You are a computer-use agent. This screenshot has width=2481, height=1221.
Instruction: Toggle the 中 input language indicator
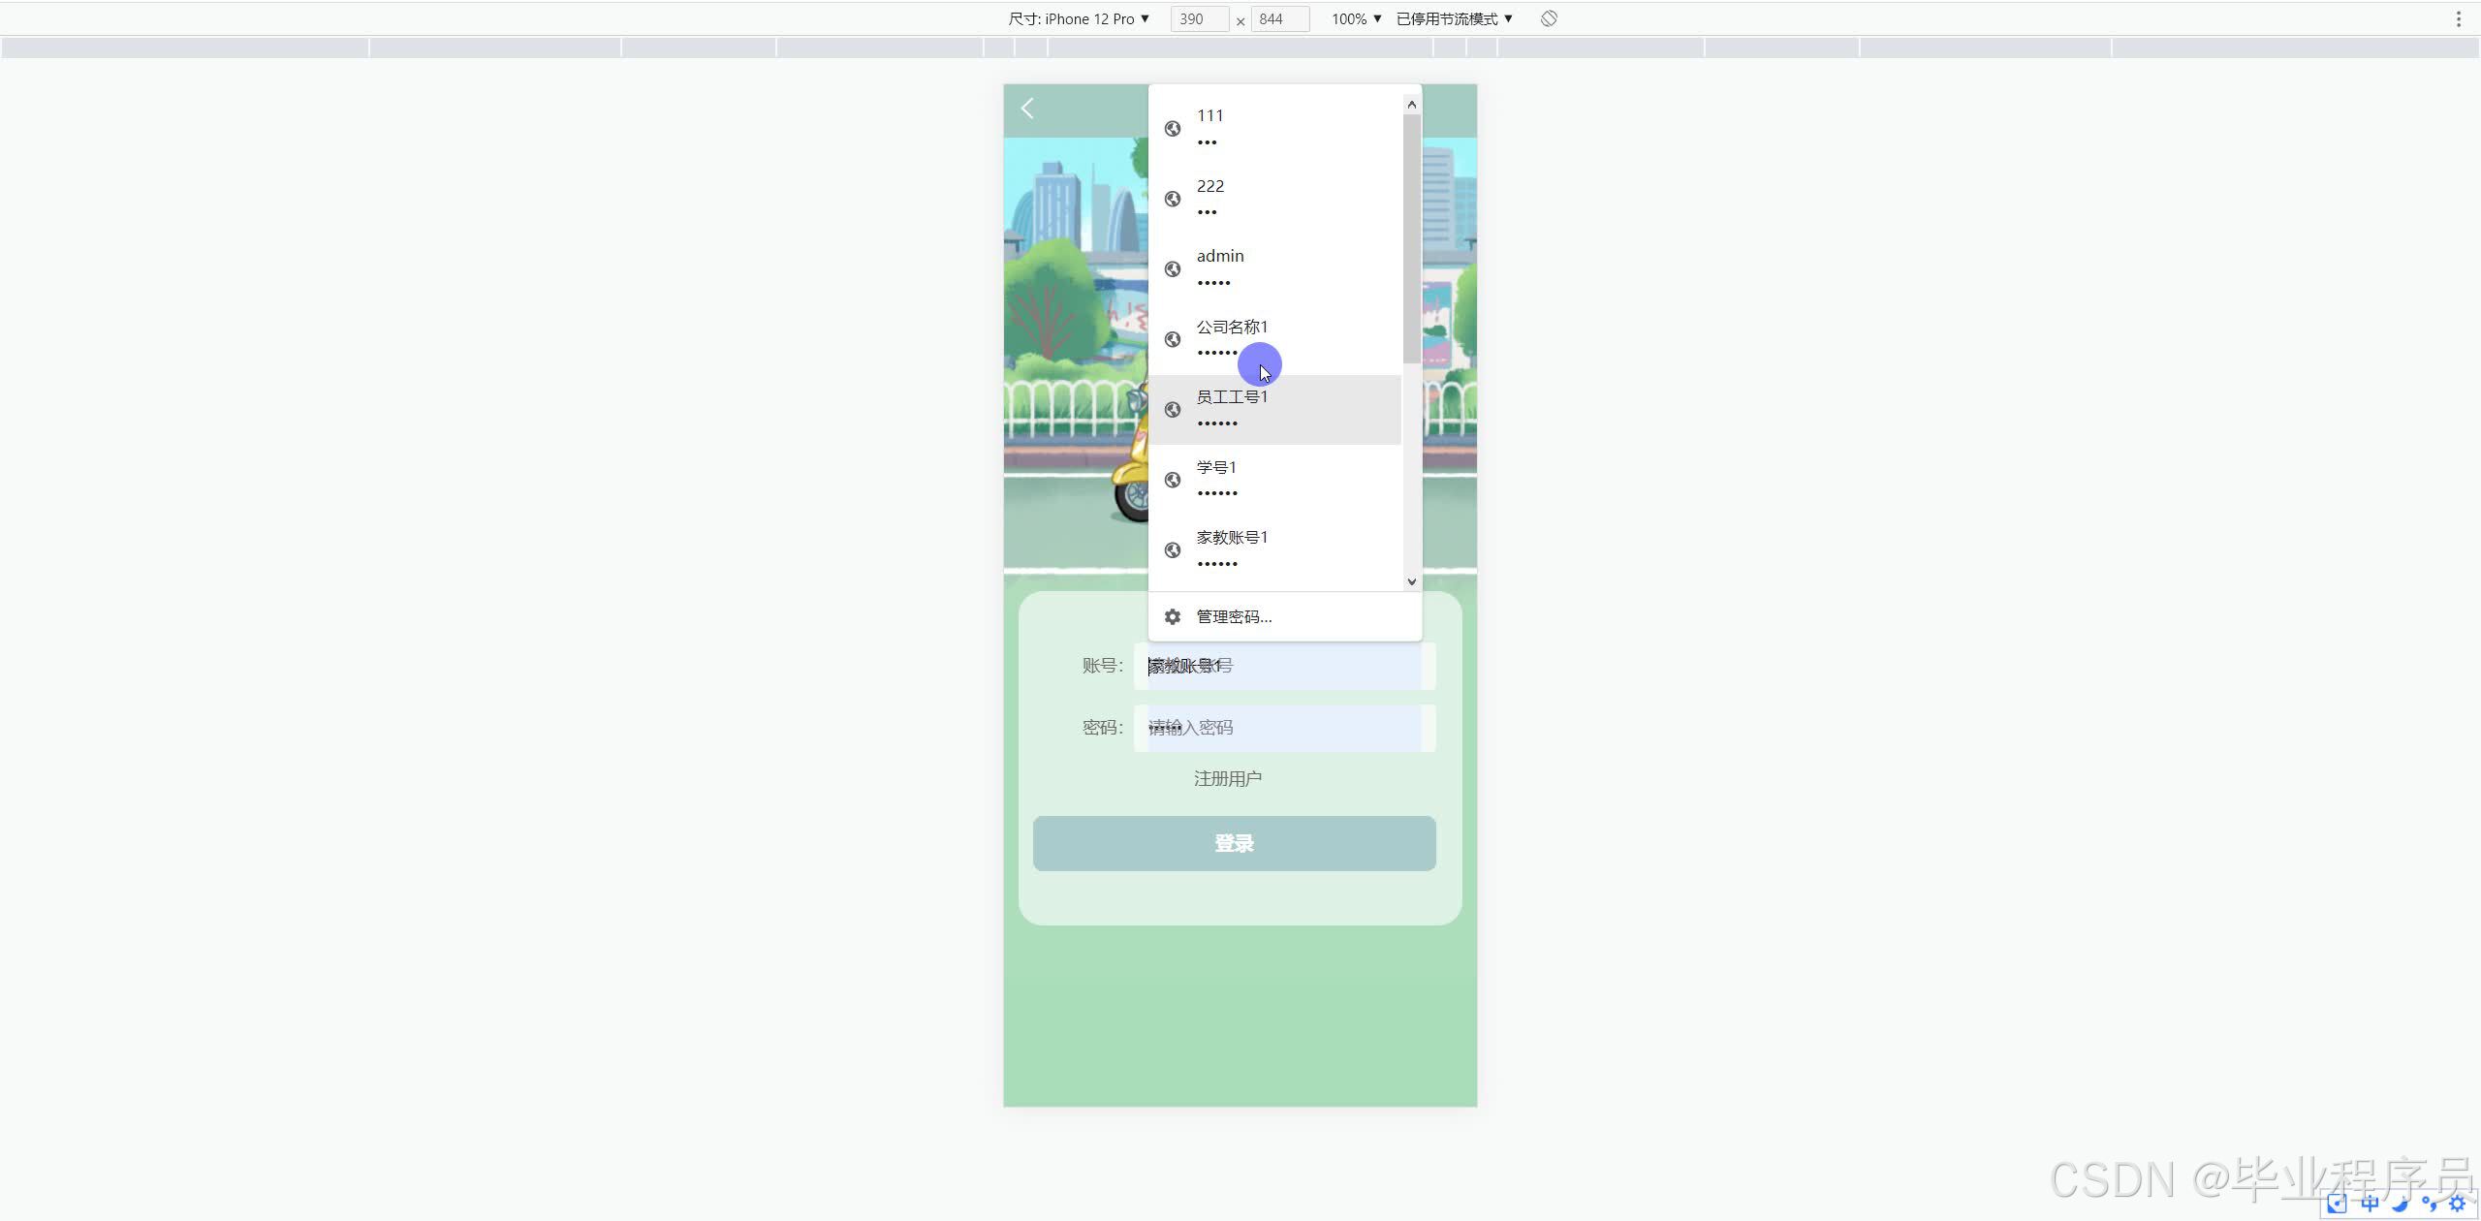(x=2370, y=1205)
